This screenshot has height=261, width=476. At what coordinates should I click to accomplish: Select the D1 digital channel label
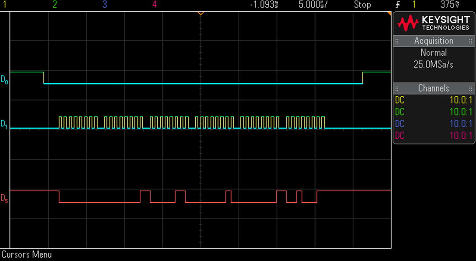[x=4, y=124]
